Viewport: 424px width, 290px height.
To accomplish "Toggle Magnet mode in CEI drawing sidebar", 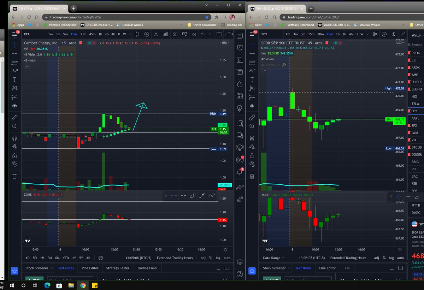I will click(14, 138).
